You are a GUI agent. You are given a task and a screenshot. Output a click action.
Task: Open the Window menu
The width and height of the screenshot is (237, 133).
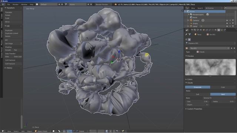24,4
